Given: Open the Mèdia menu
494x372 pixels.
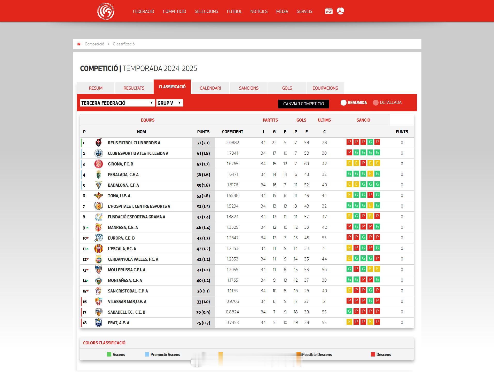Looking at the screenshot, I should 282,11.
